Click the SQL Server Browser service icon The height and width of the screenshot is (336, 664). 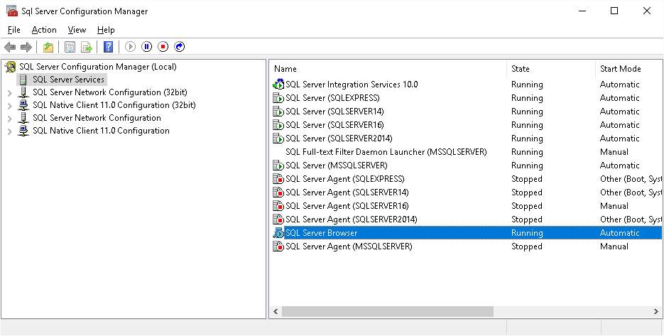(278, 233)
